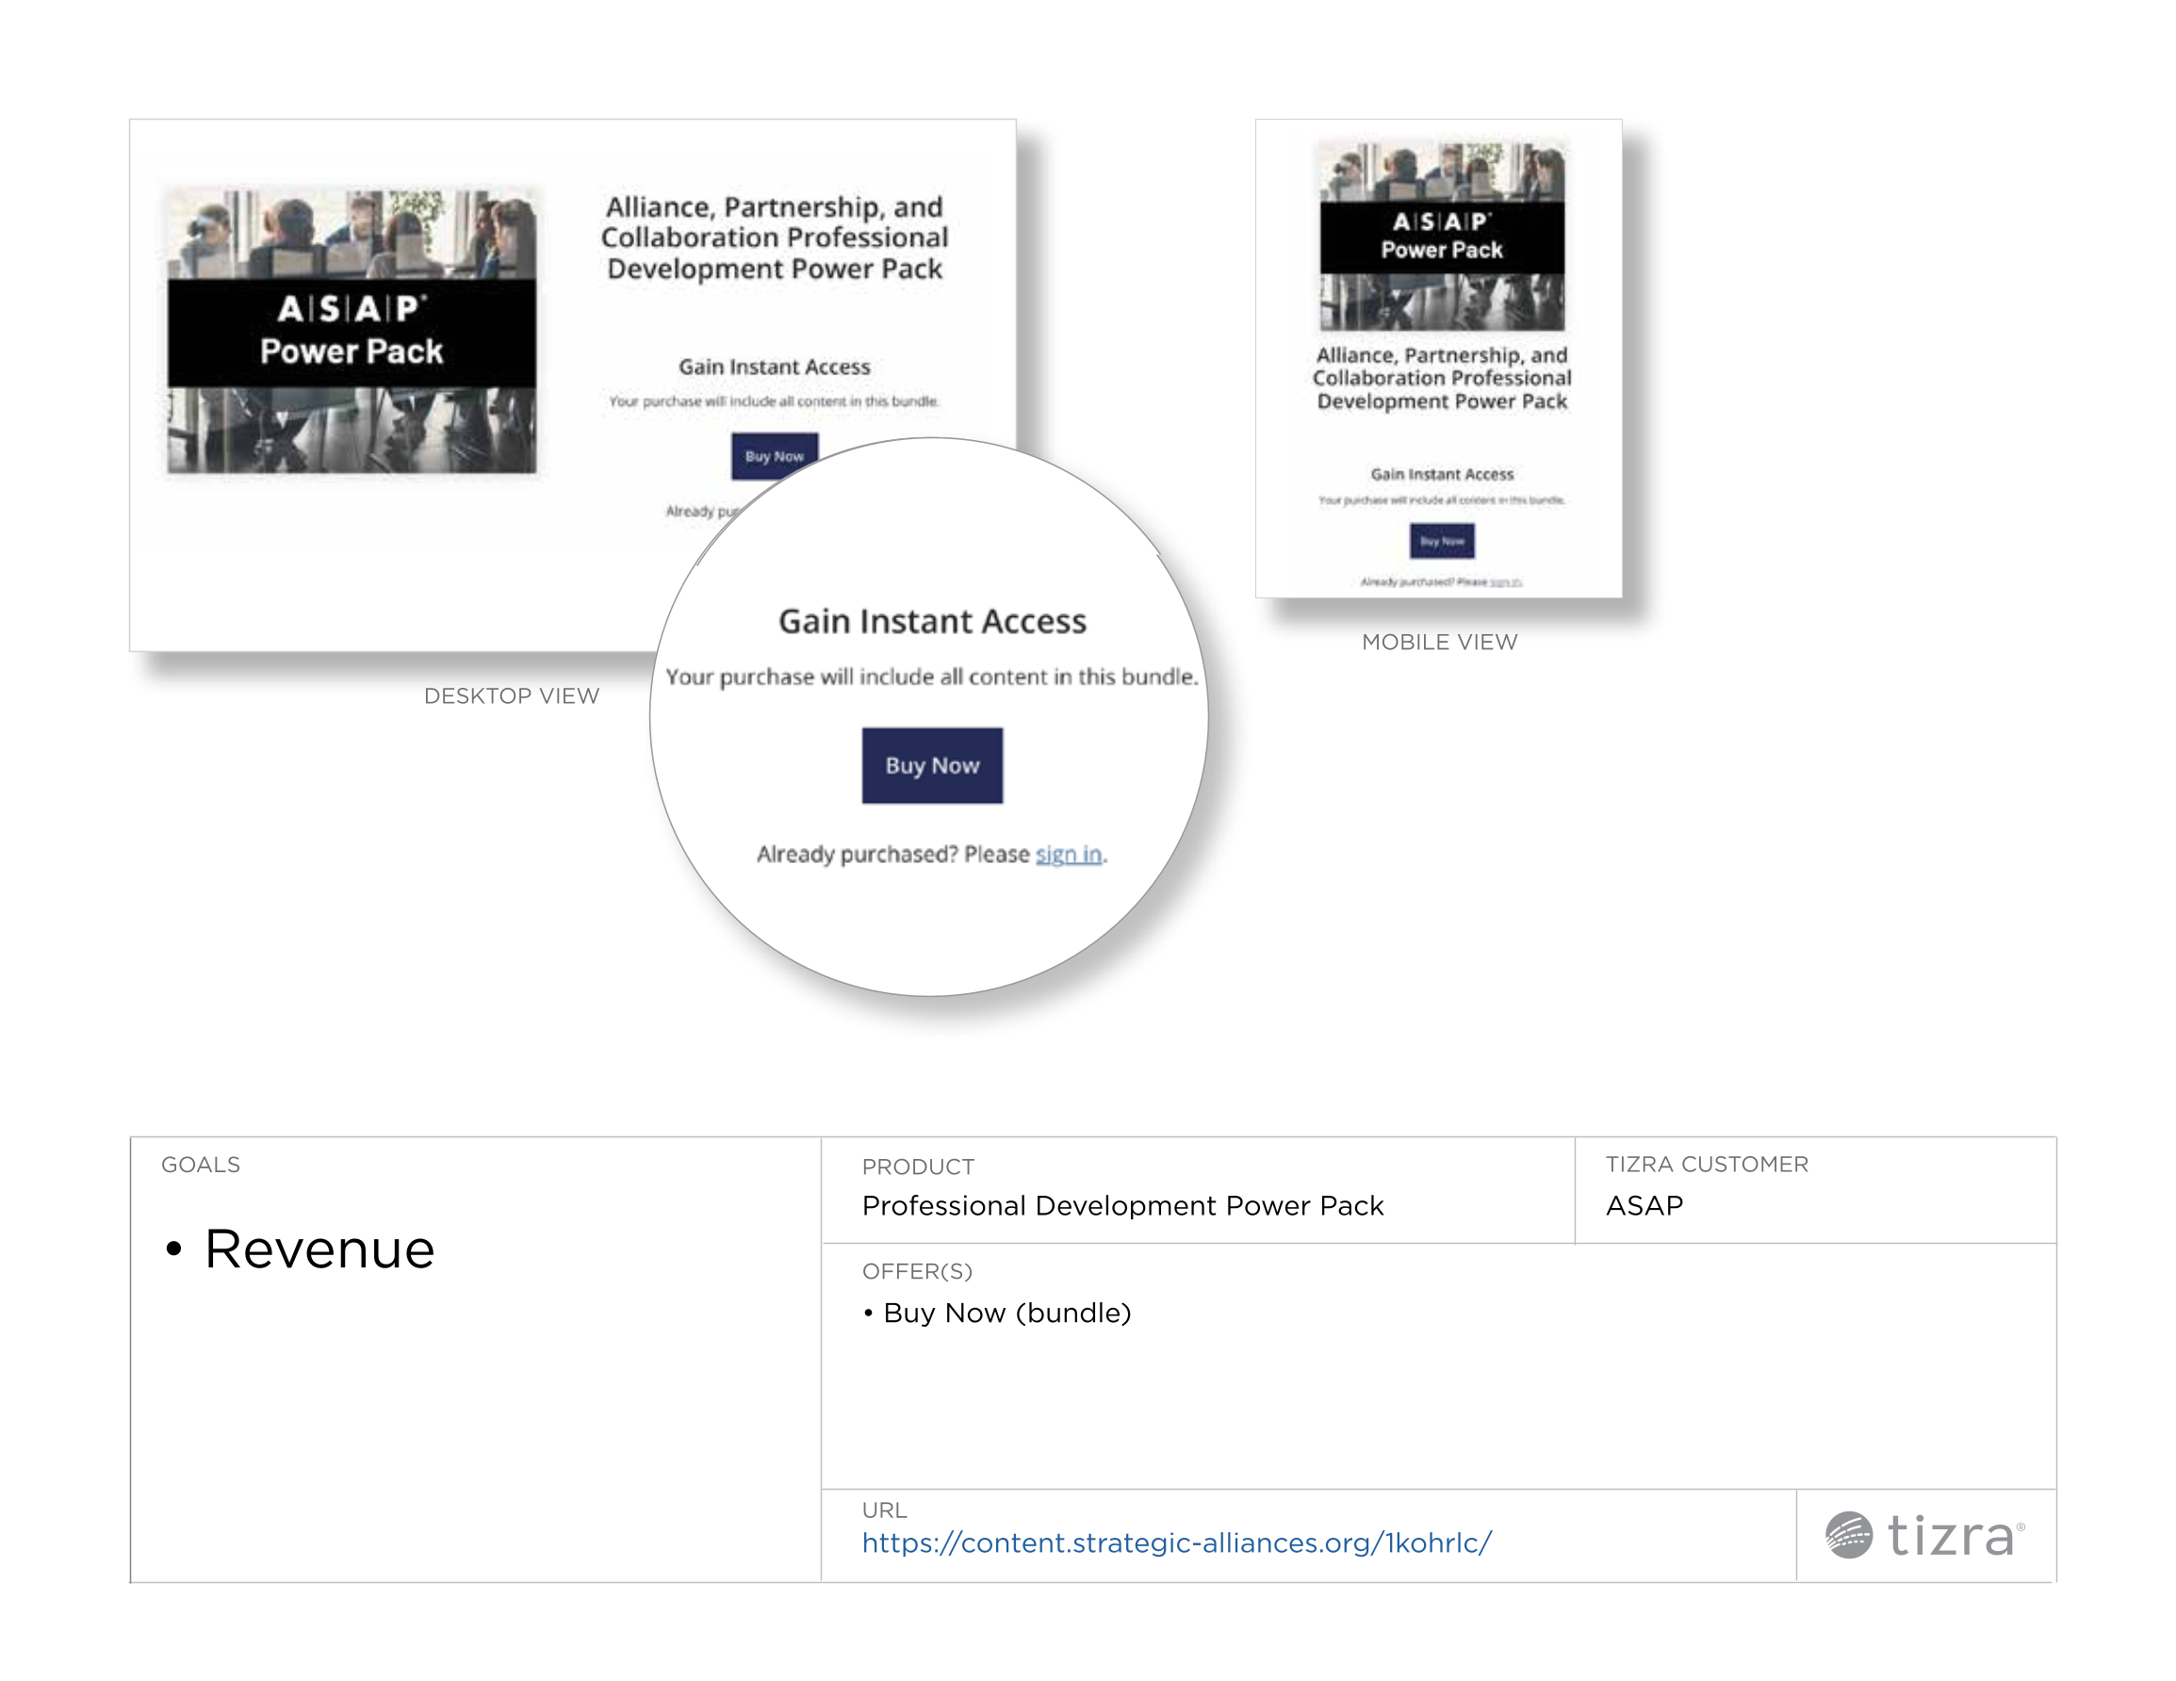
Task: Click the MOBILE VIEW caption
Action: pos(1439,642)
